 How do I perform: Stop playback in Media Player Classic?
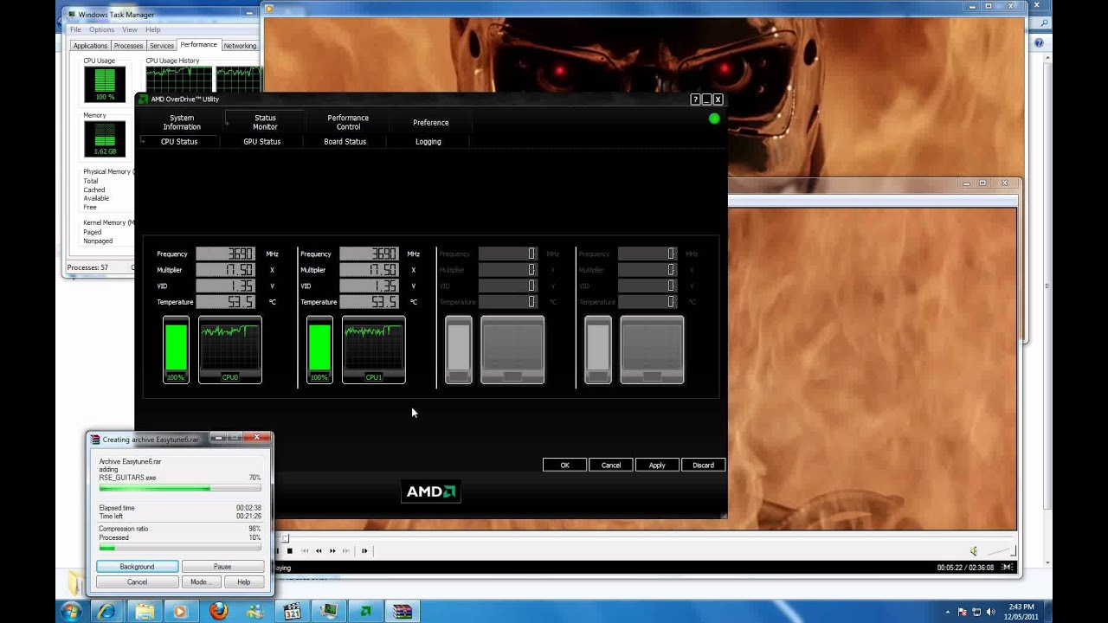tap(290, 550)
